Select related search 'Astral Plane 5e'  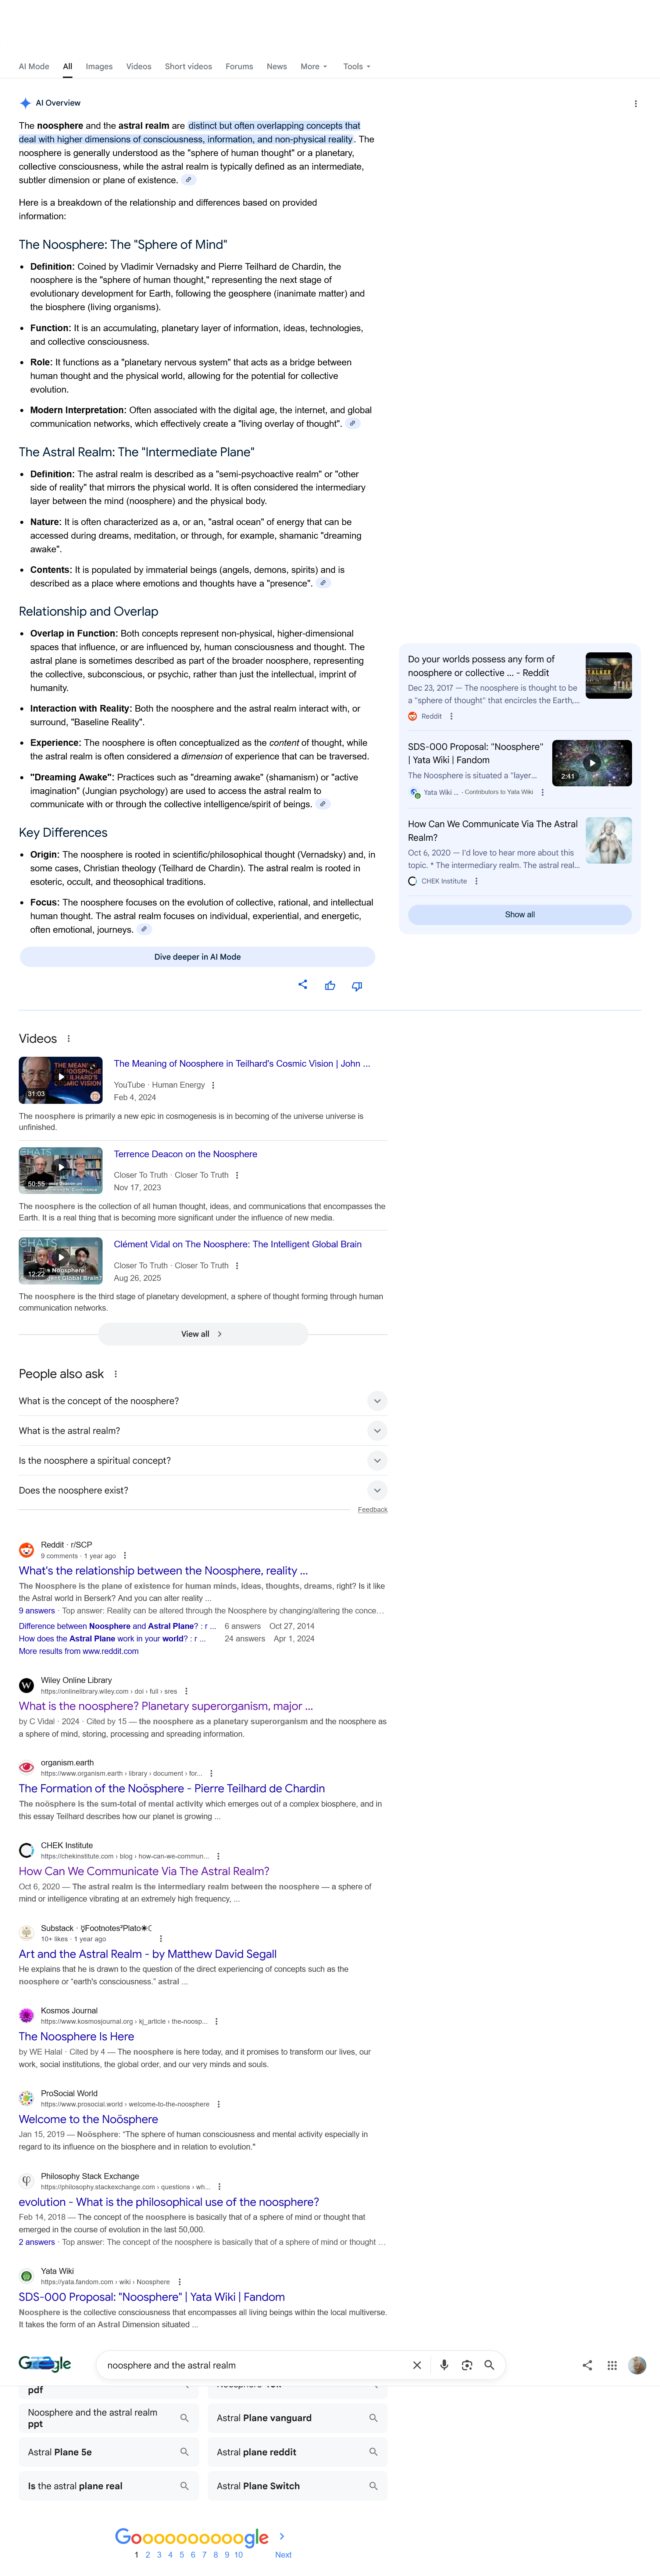pyautogui.click(x=108, y=2452)
